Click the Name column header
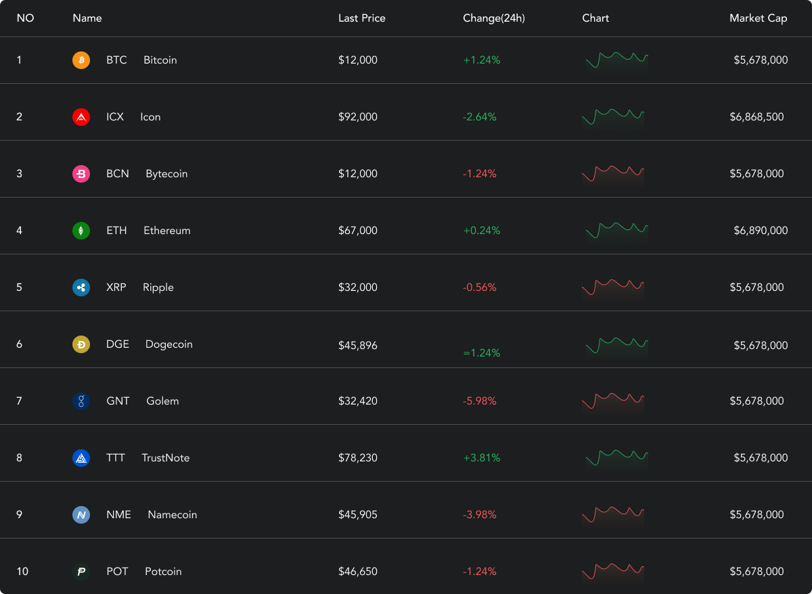812x594 pixels. tap(87, 18)
